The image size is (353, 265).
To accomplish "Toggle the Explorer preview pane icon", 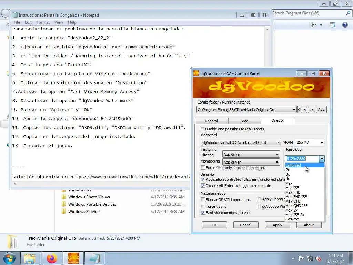I will pyautogui.click(x=333, y=25).
